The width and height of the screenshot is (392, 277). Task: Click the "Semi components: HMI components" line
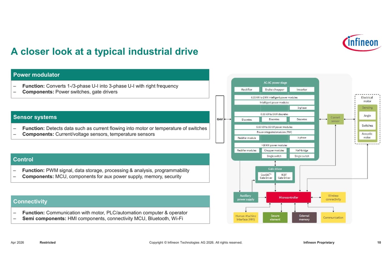[103, 219]
